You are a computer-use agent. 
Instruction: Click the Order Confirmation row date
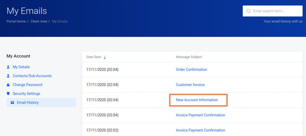(x=102, y=70)
